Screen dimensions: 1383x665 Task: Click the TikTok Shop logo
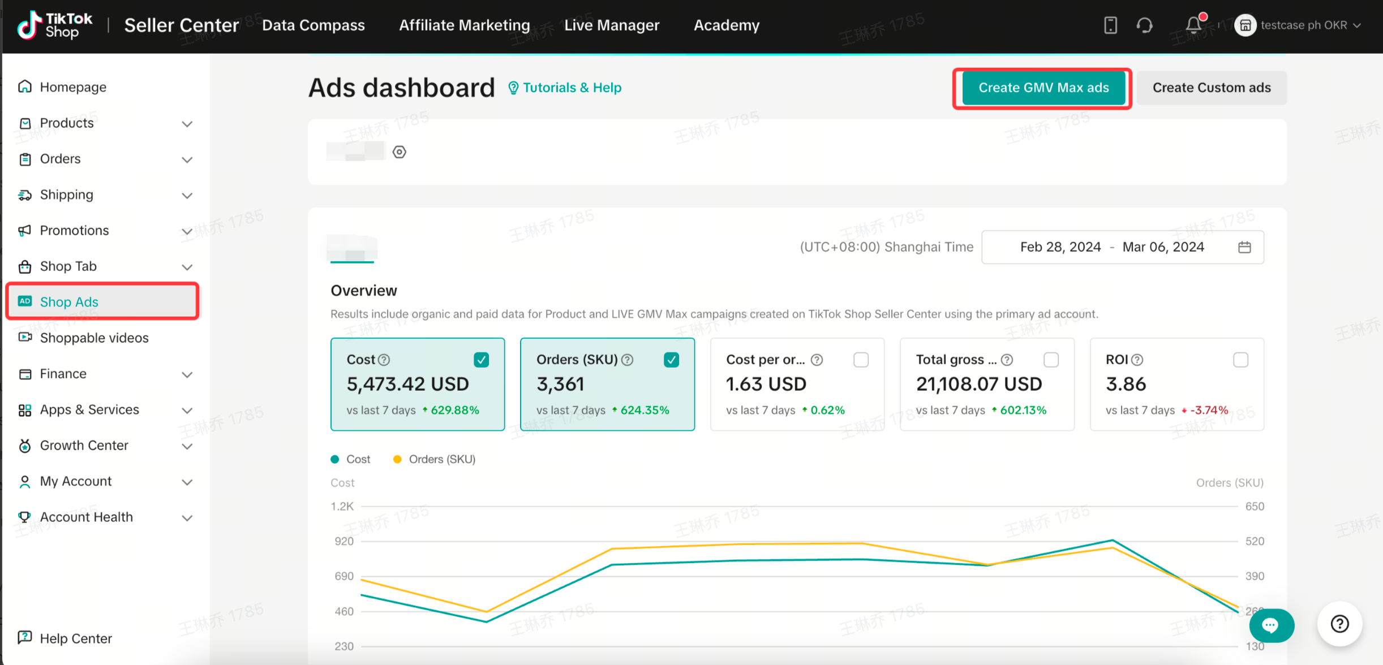[55, 25]
